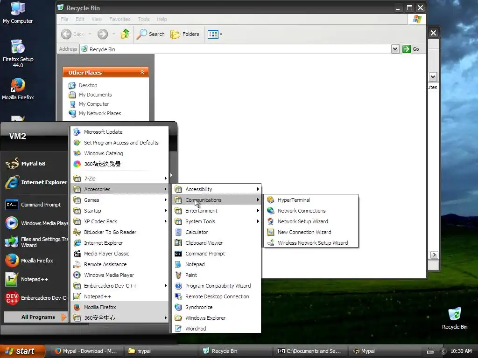Viewport: 478px width, 358px height.
Task: Expand the XP Codec Pack folder
Action: tap(119, 221)
